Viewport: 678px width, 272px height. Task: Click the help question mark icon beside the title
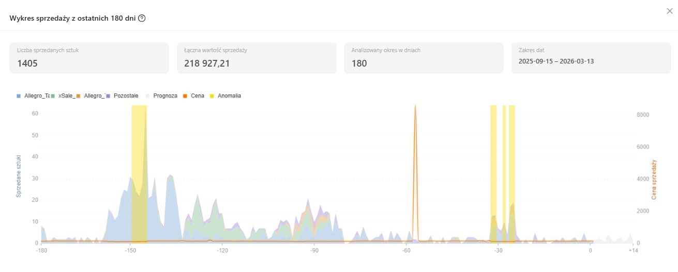(x=142, y=18)
